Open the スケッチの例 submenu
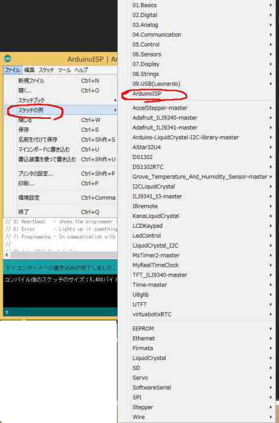 tap(61, 110)
